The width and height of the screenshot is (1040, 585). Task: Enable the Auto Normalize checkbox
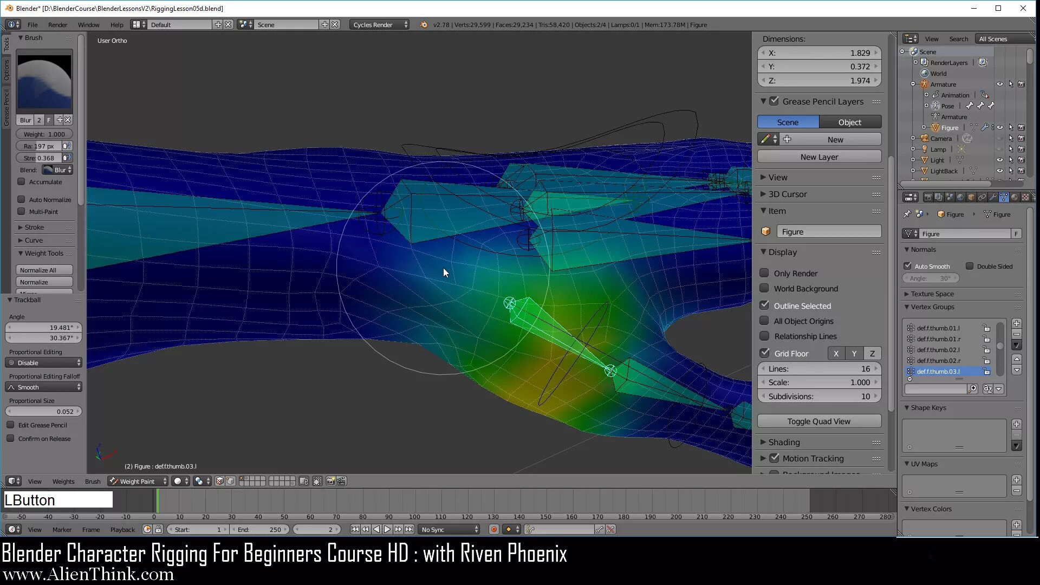point(22,199)
